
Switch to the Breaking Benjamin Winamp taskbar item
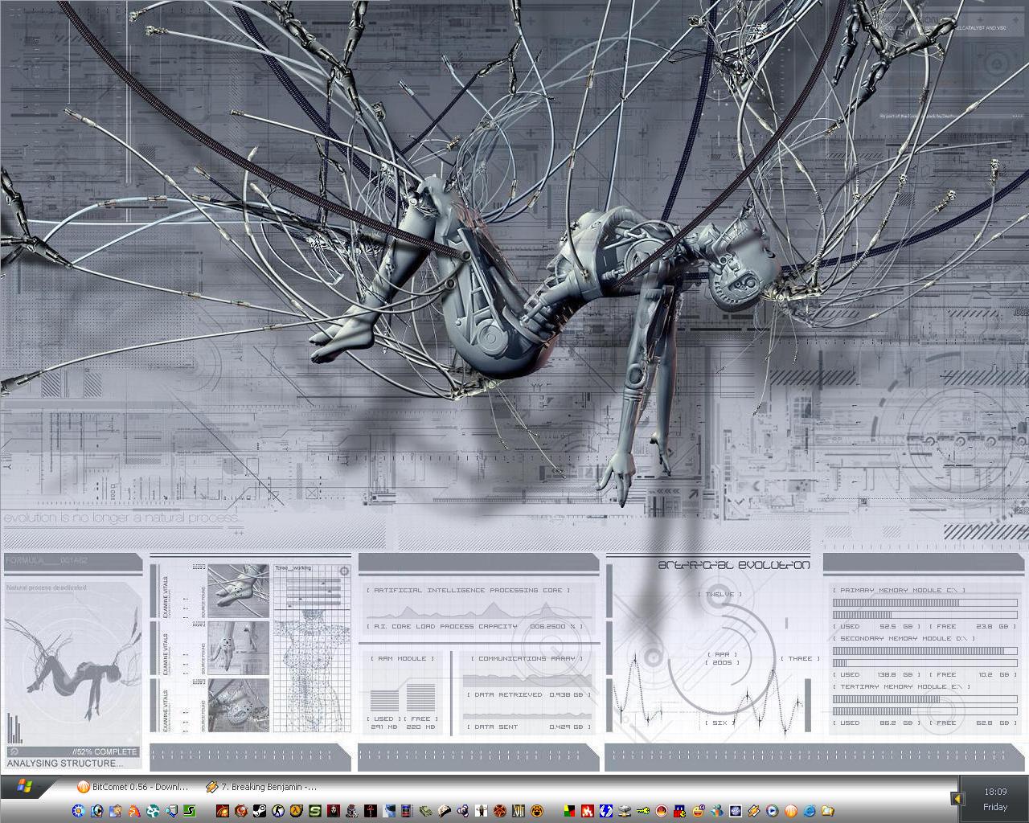[261, 787]
